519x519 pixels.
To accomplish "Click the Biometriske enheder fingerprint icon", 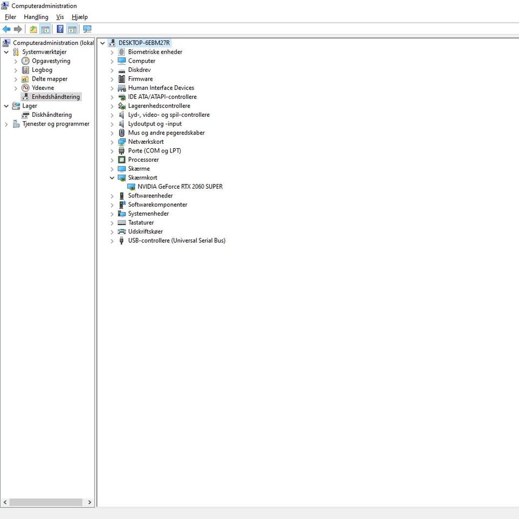I will pos(122,52).
